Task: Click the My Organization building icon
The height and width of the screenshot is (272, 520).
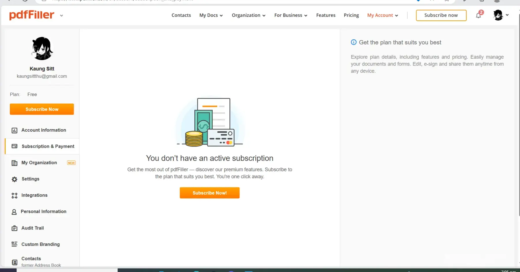Action: 14,163
